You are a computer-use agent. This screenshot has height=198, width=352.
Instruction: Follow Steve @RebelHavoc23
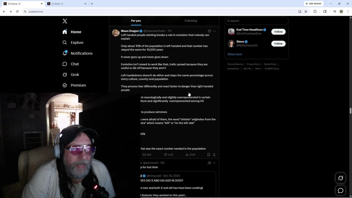coord(278,43)
